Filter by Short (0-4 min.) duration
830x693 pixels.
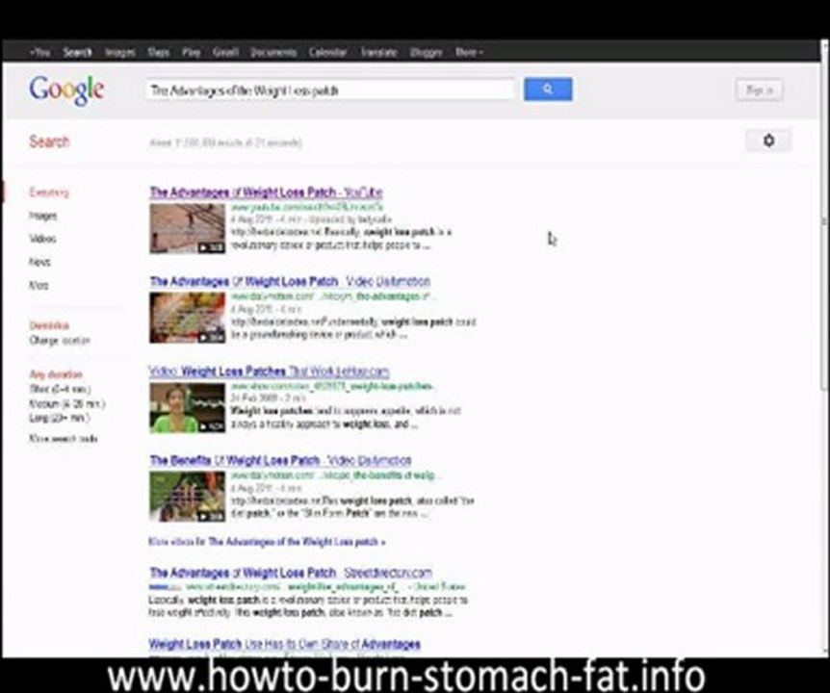(x=60, y=389)
